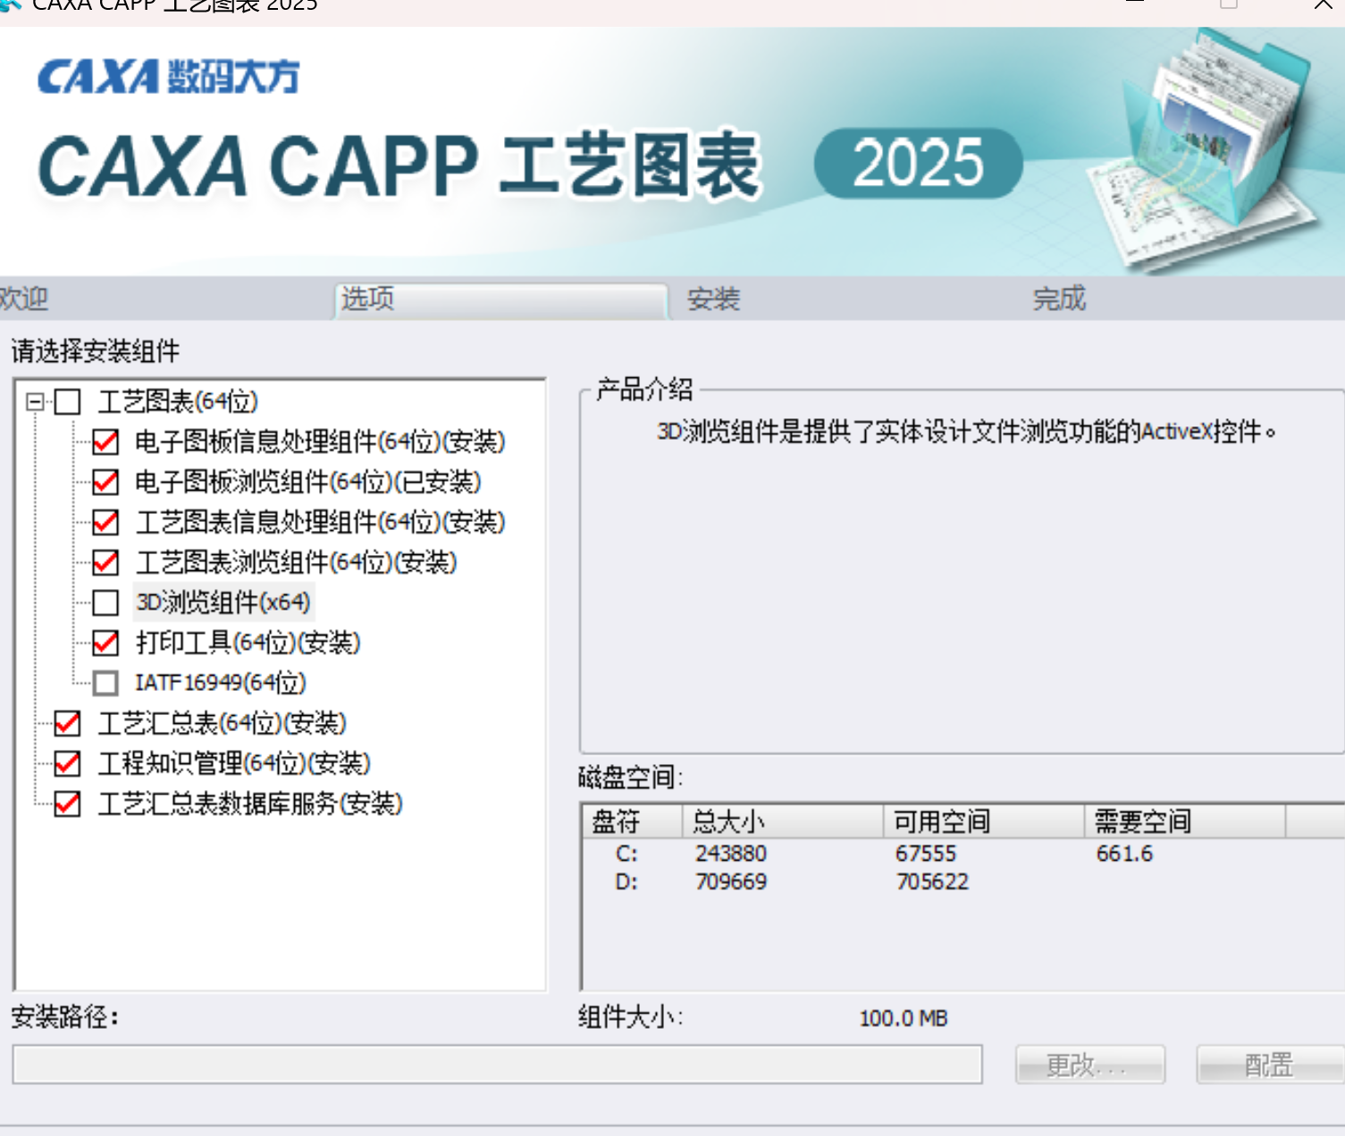The width and height of the screenshot is (1345, 1136).
Task: Uncheck 电子图板浏览组件(64位) checkbox
Action: 105,482
